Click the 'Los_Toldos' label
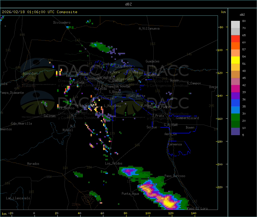257x217 pixels. click(x=114, y=163)
